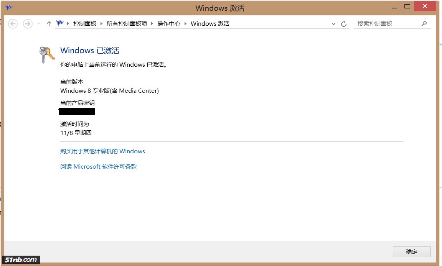Viewport: 442px width, 266px height.
Task: Open 购买用于其他计算机的 Windows link
Action: tap(102, 151)
